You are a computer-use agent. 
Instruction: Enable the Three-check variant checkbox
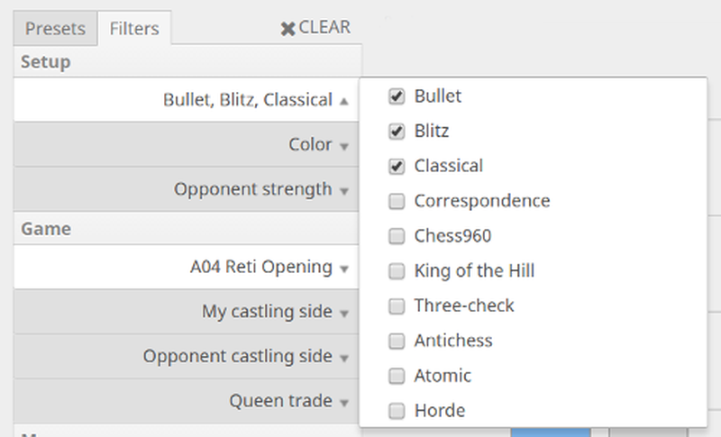click(x=397, y=306)
